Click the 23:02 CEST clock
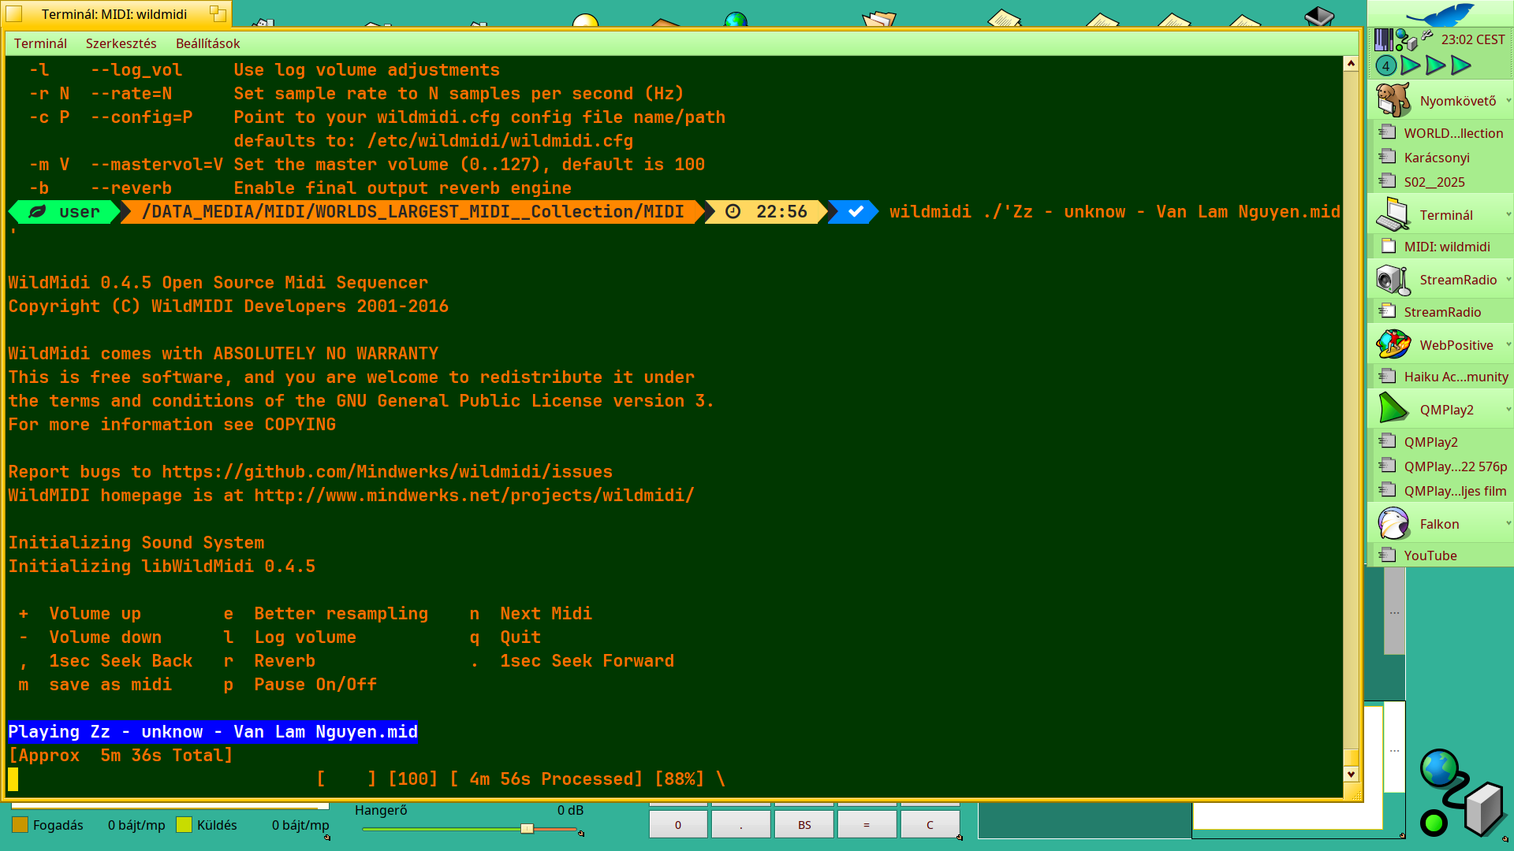 pyautogui.click(x=1473, y=39)
